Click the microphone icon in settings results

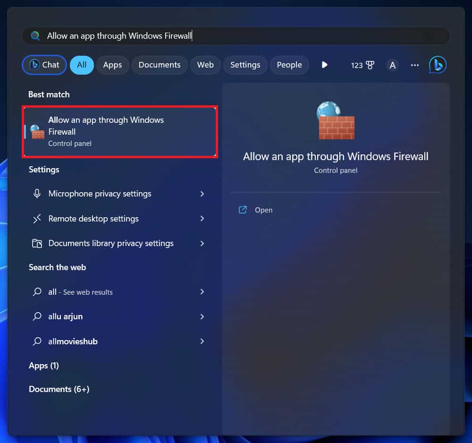(x=37, y=194)
